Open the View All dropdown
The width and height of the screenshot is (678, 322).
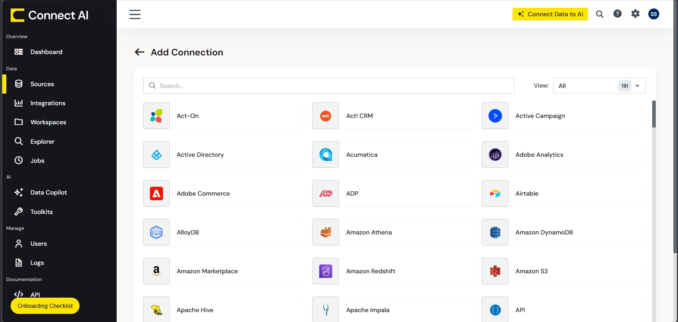click(599, 86)
